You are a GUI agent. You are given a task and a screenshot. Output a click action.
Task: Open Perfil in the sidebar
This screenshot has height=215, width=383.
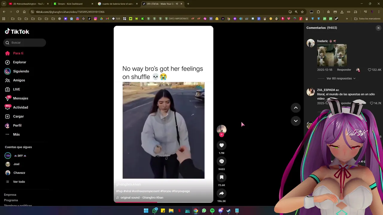coord(13,125)
